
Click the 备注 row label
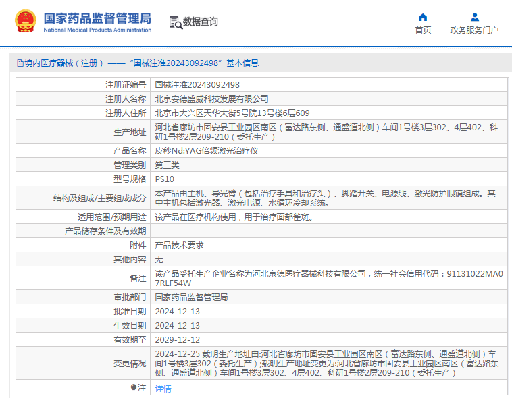tap(138, 279)
